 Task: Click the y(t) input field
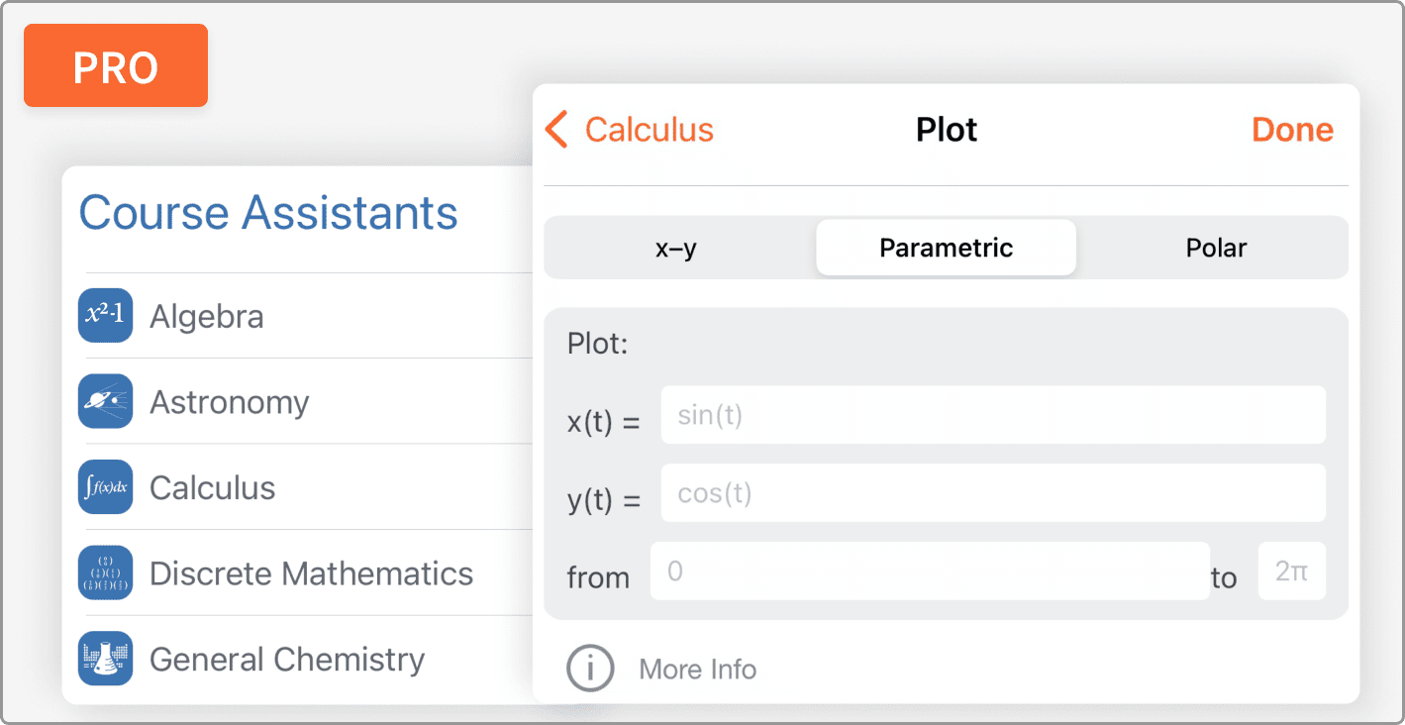coord(992,493)
